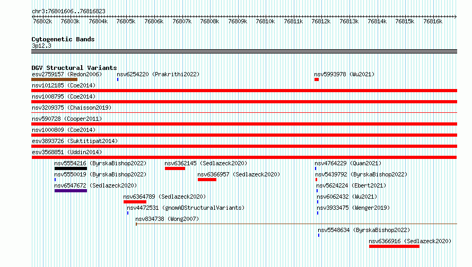The height and width of the screenshot is (267, 472).
Task: Open nsv6547672 (Sedlazeck2020) label
Action: coord(95,185)
